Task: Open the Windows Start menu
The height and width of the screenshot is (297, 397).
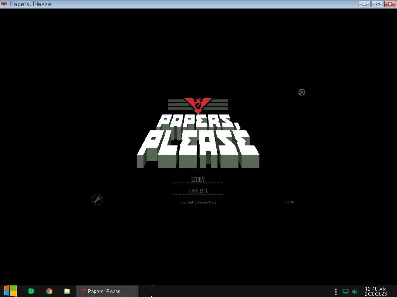Action: click(10, 291)
